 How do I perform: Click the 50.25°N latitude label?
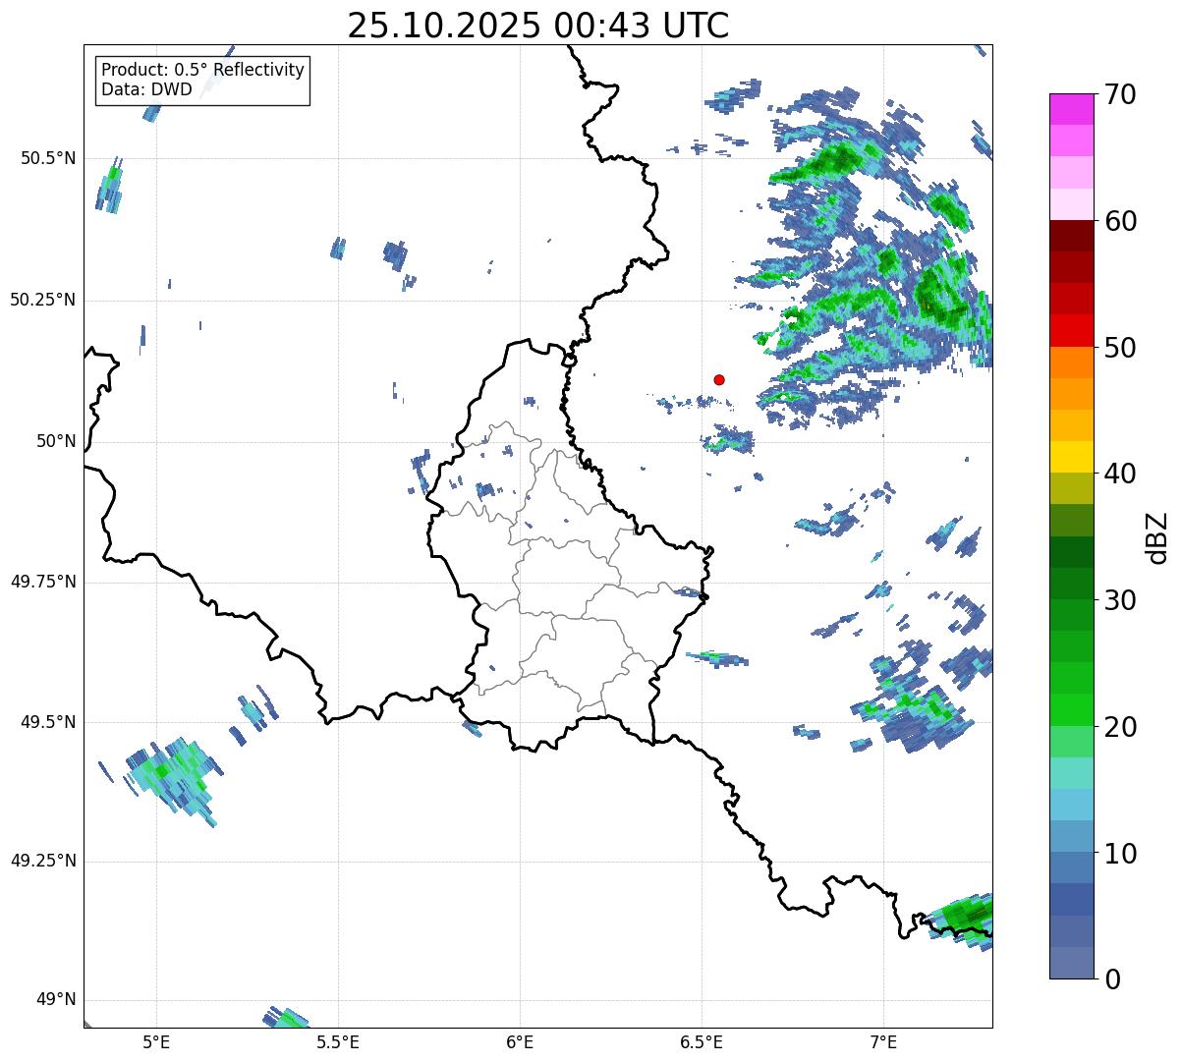(x=43, y=300)
